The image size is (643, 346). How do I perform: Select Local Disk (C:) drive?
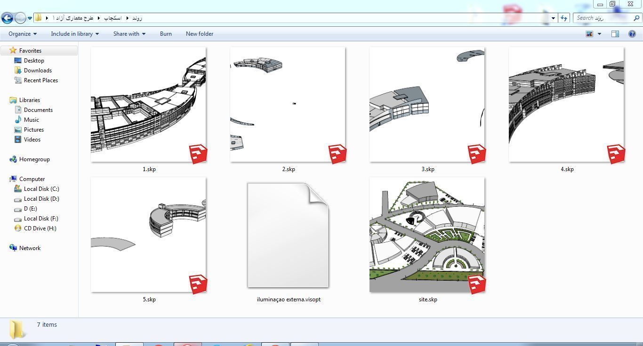pos(41,189)
